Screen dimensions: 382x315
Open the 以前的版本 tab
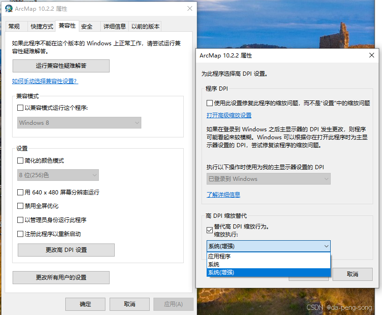click(x=145, y=26)
